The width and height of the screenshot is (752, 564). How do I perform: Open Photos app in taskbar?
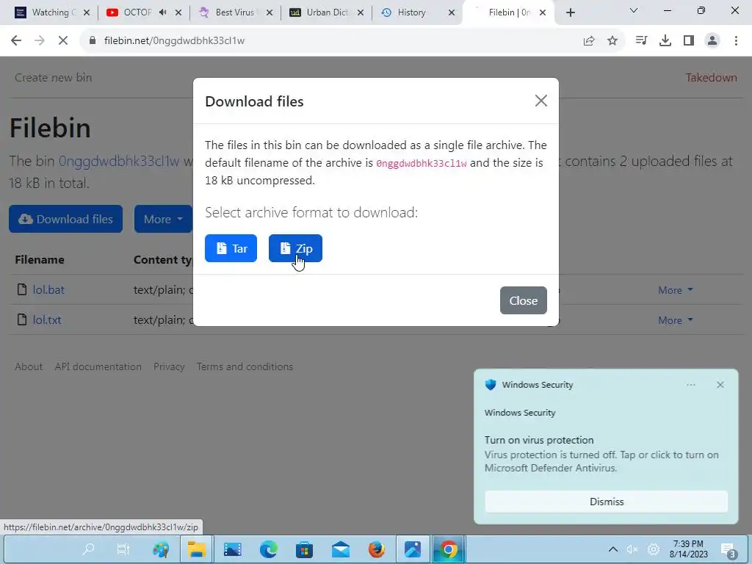[x=413, y=549]
